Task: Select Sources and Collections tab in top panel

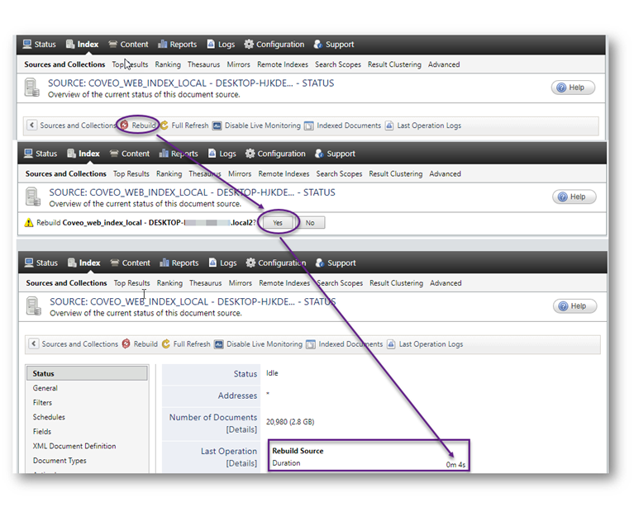Action: click(x=64, y=64)
